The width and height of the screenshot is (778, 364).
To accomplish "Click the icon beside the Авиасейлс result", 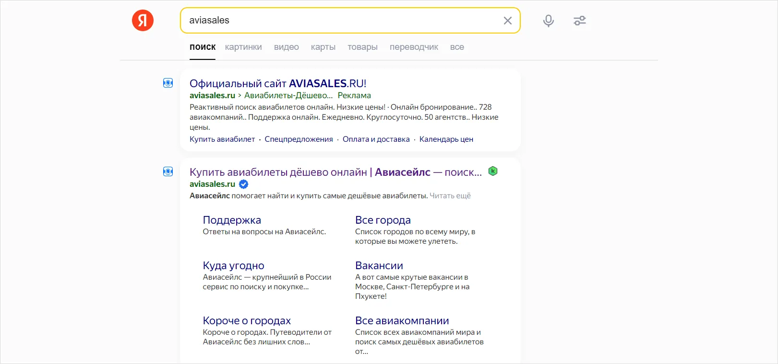I will [168, 171].
